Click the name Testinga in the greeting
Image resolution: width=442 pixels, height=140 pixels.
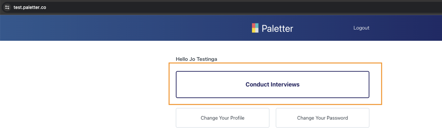(x=207, y=59)
